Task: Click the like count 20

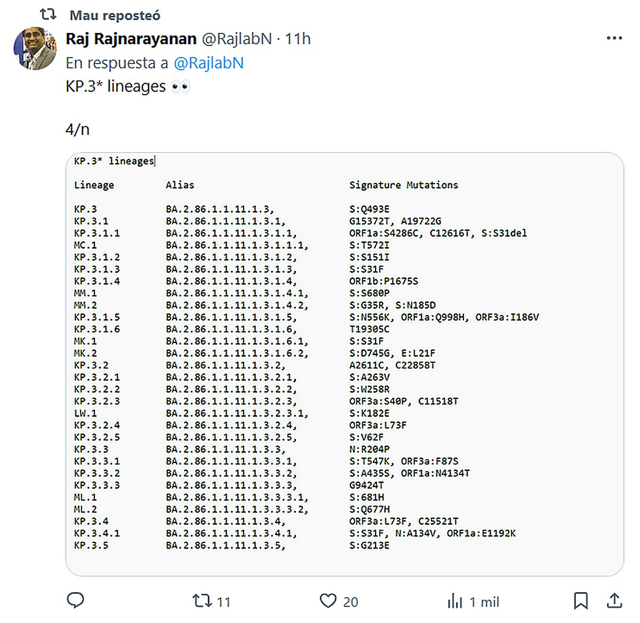Action: [350, 602]
